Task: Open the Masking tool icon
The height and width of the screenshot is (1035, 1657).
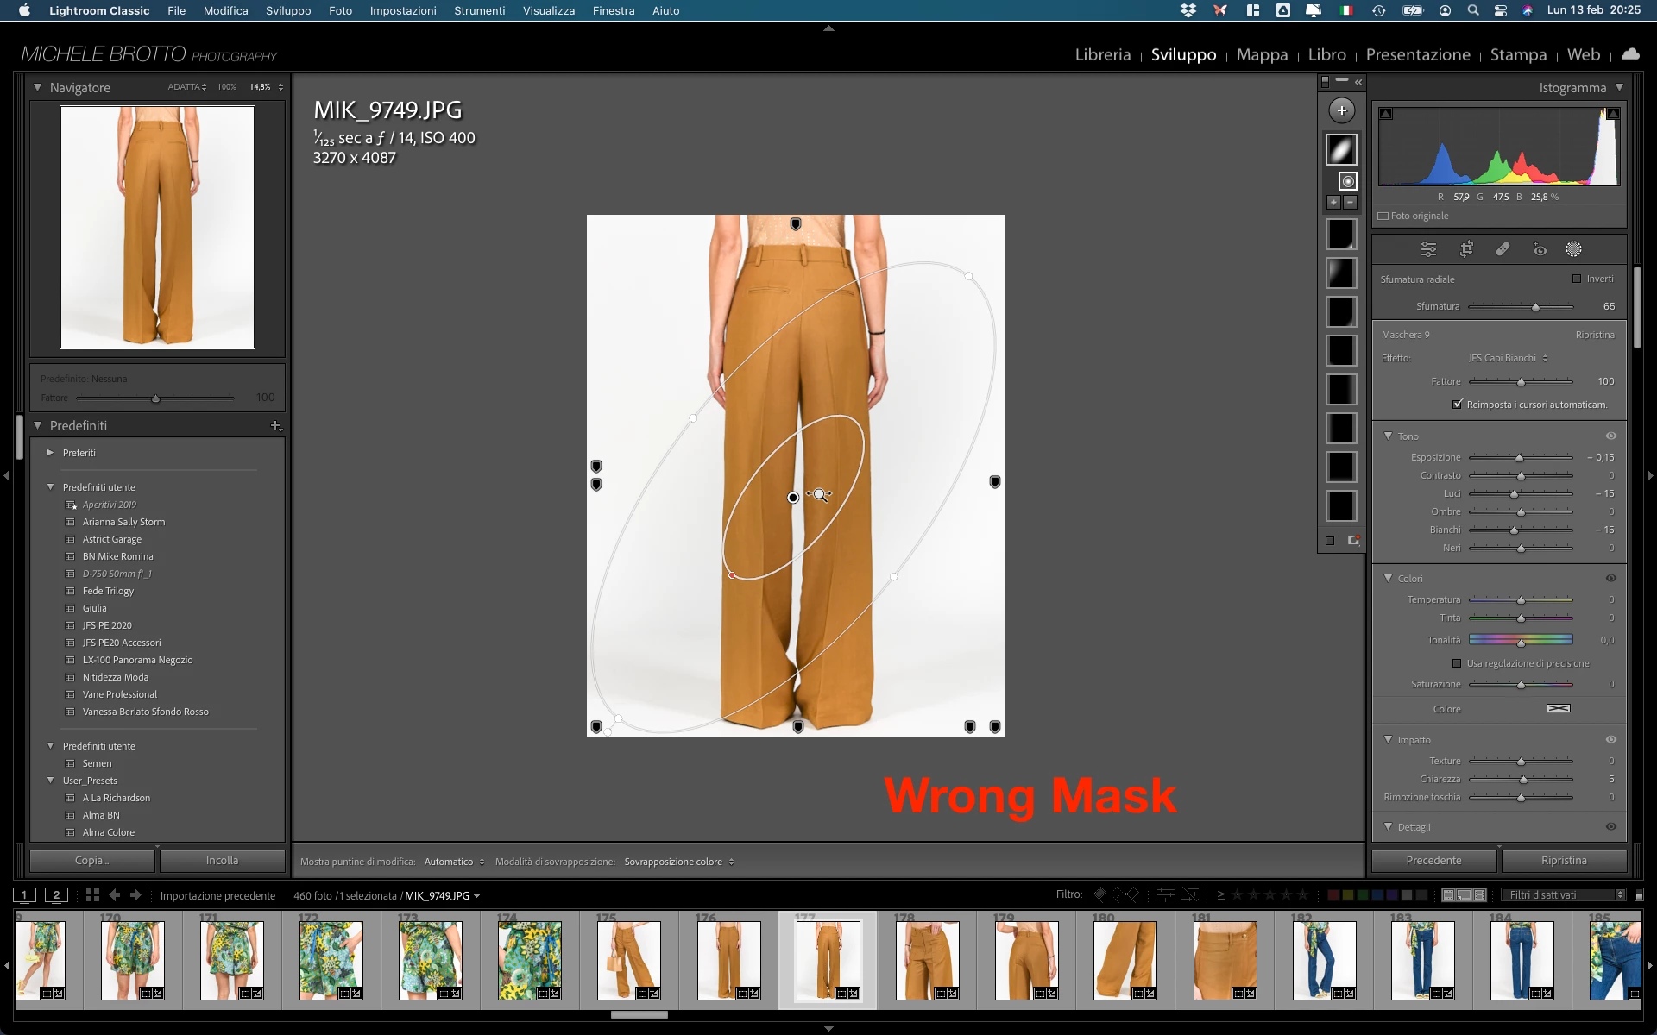Action: (x=1573, y=249)
